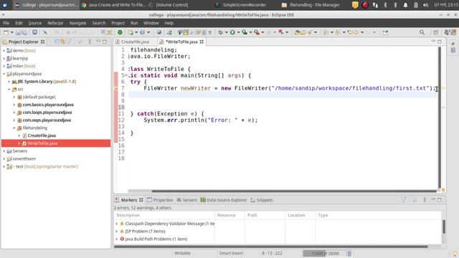Screen dimensions: 459x258
Task: Click the green Boot Dashboard icon
Action: pos(120,32)
